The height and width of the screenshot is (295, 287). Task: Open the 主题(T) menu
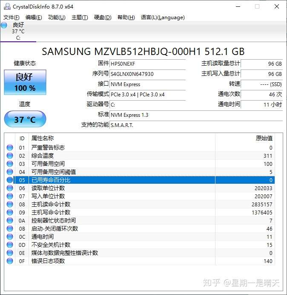[x=80, y=17]
